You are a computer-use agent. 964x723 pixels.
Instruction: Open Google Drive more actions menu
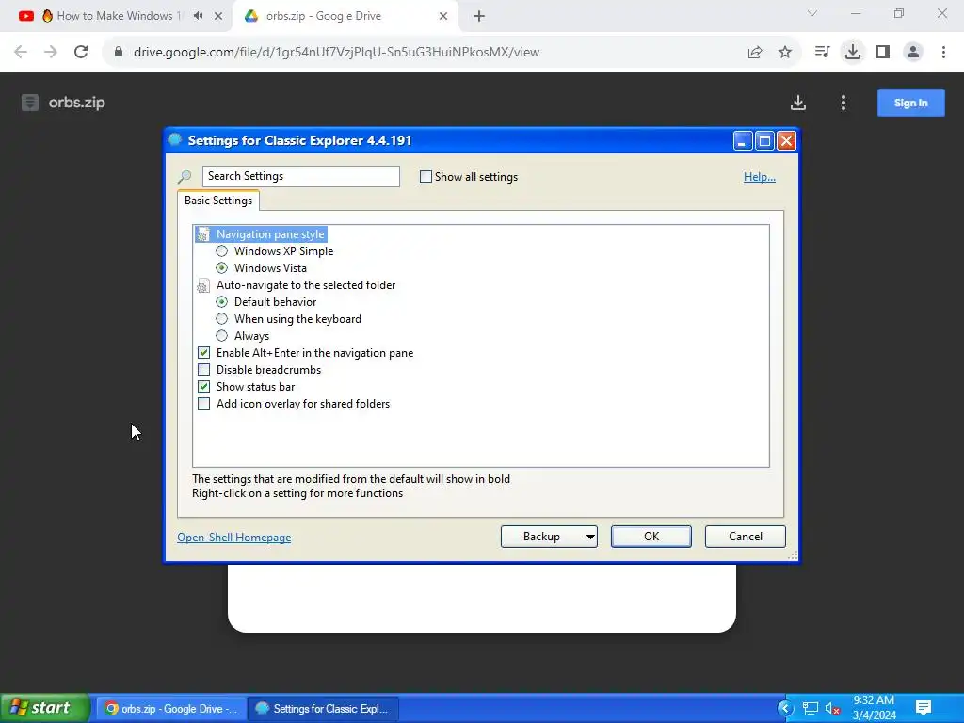pyautogui.click(x=843, y=103)
